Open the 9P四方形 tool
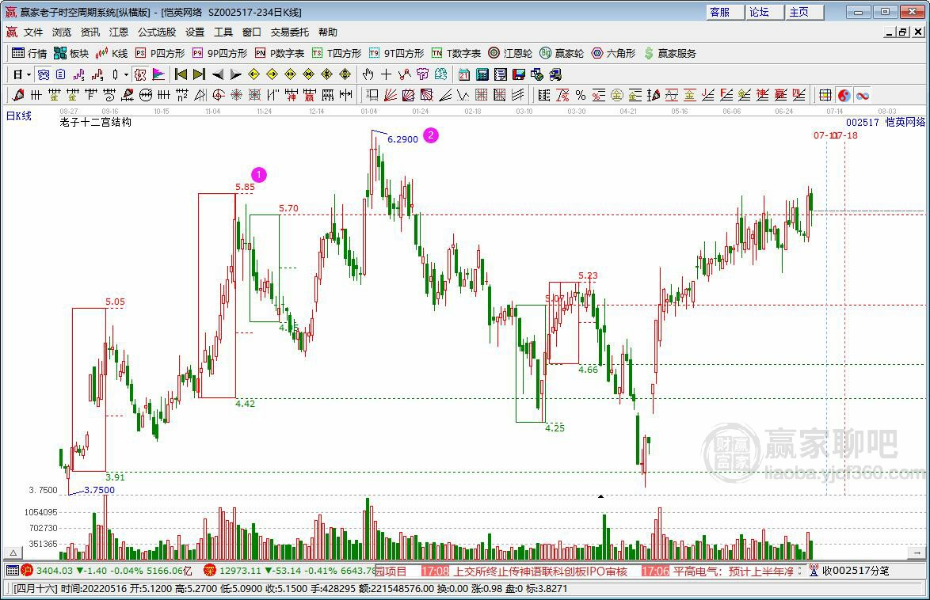The image size is (930, 600). coord(219,53)
